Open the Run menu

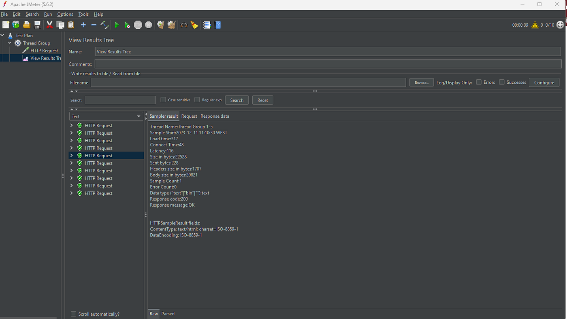pyautogui.click(x=48, y=14)
